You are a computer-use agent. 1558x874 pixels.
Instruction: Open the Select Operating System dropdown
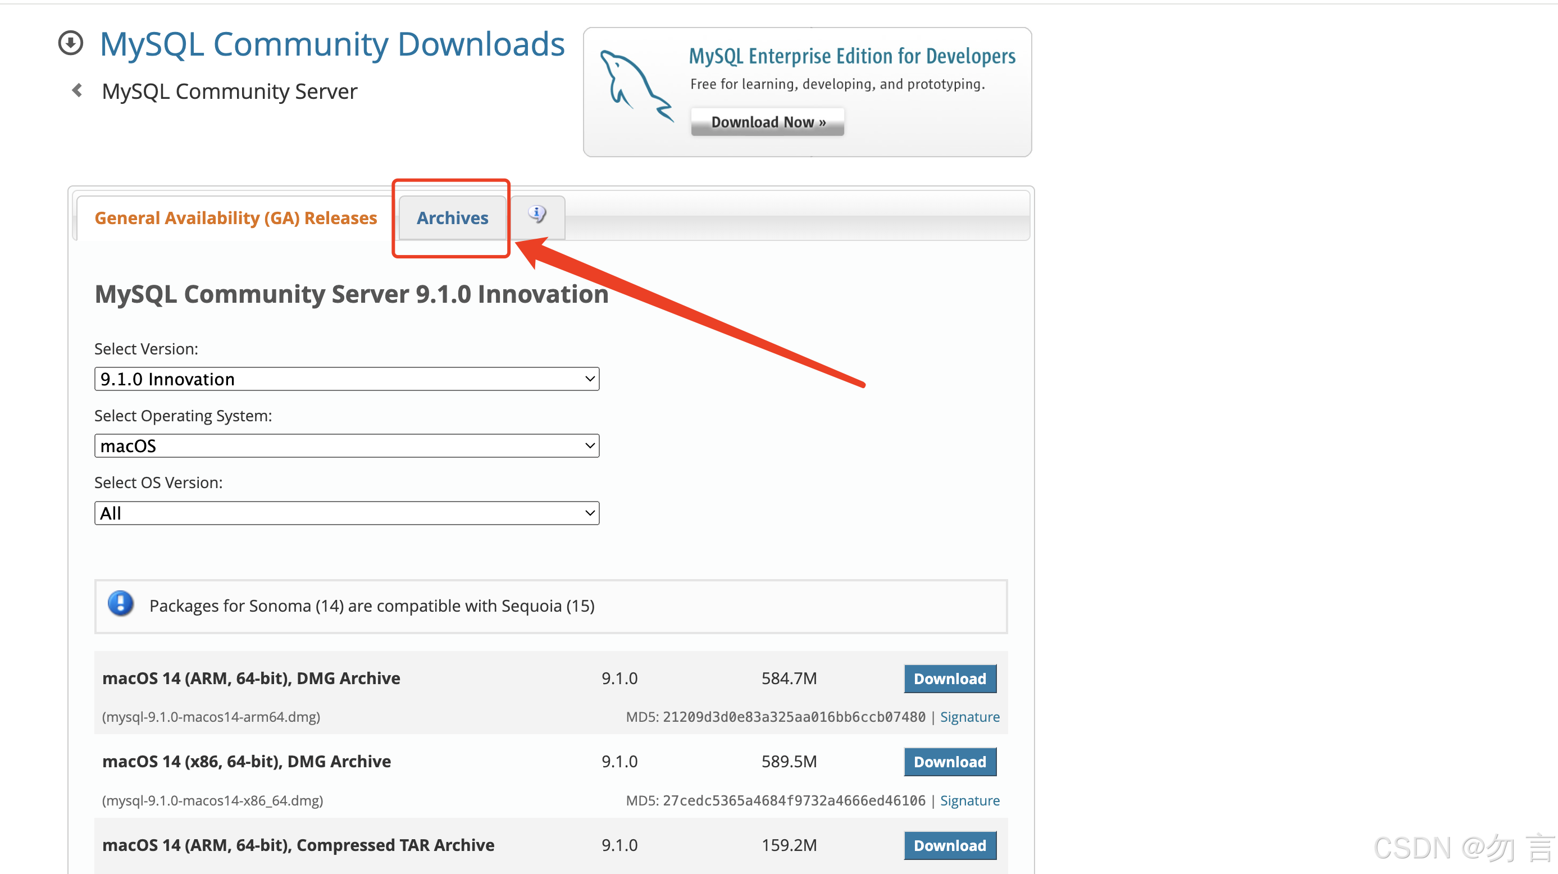(347, 447)
